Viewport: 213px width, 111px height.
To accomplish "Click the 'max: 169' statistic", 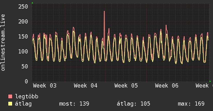I will click(191, 104).
